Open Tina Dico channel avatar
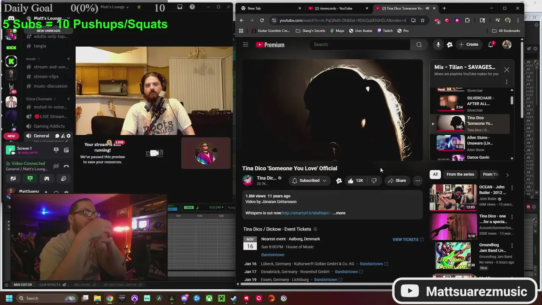The image size is (542, 305). (x=248, y=180)
